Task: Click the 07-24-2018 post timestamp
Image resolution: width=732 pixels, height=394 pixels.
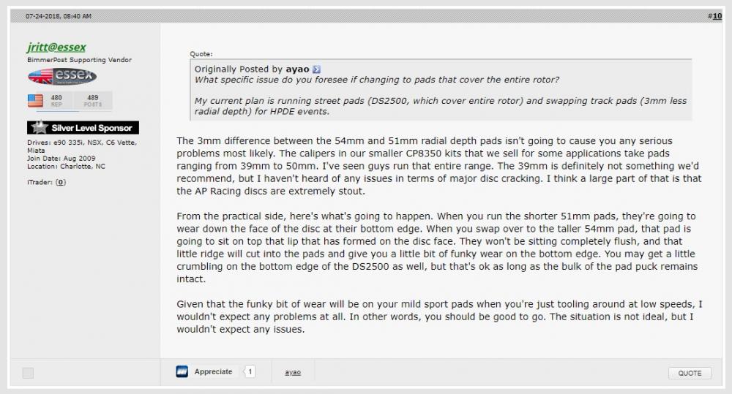Action: 59,16
